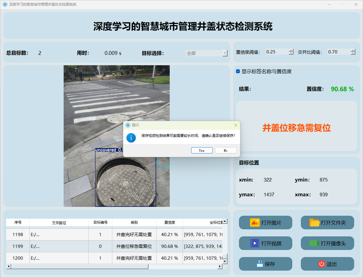Image resolution: width=363 pixels, height=278 pixels.
Task: Click the picture icon on 打开图片 button
Action: pos(255,223)
